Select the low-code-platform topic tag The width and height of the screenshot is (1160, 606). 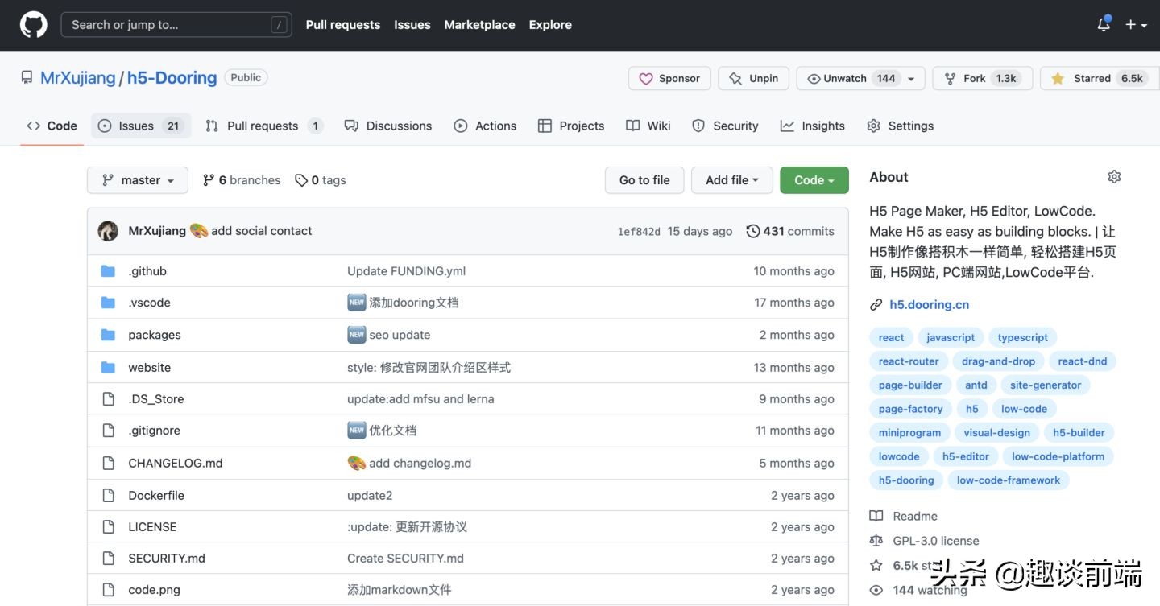pyautogui.click(x=1058, y=456)
